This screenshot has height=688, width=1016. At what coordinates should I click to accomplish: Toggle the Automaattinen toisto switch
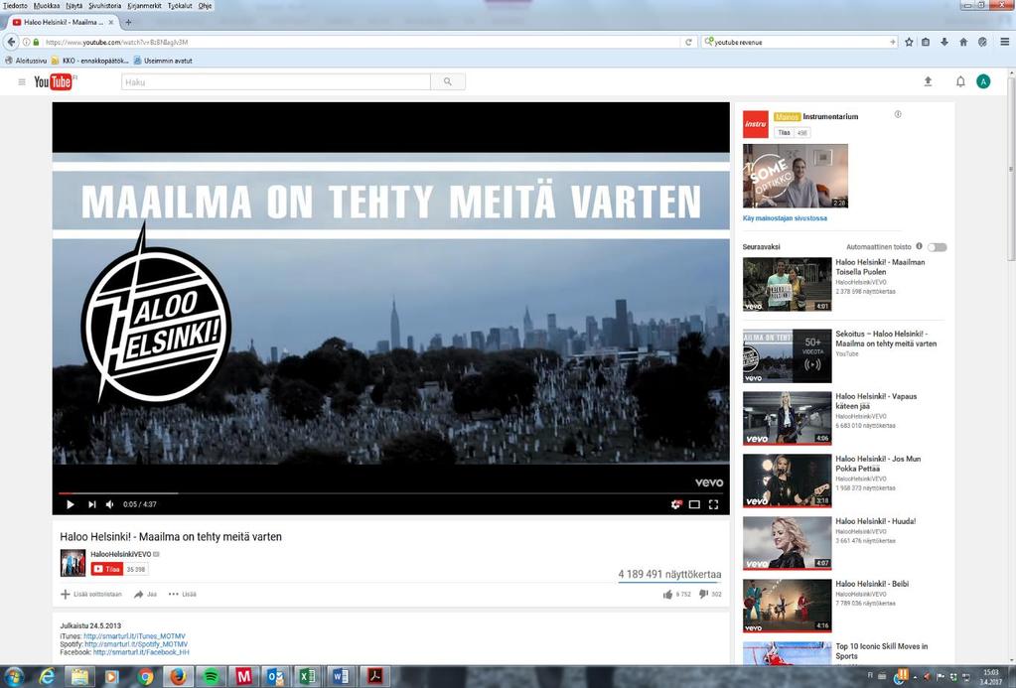pos(937,247)
